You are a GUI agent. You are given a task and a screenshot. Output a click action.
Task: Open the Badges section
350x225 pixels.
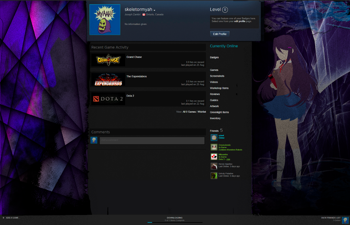click(x=214, y=57)
